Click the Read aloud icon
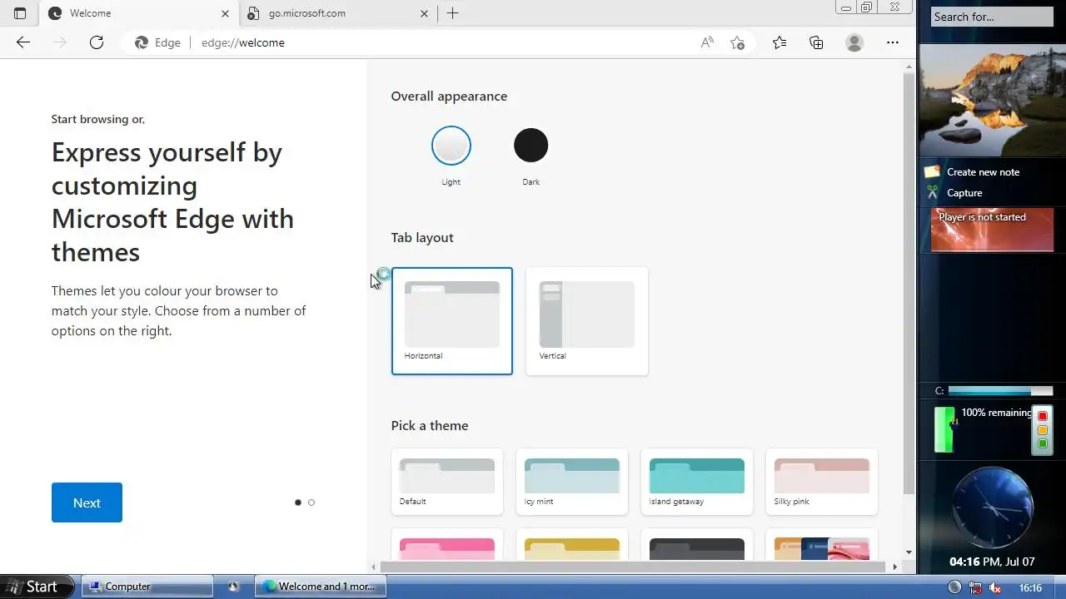This screenshot has width=1066, height=599. point(707,42)
